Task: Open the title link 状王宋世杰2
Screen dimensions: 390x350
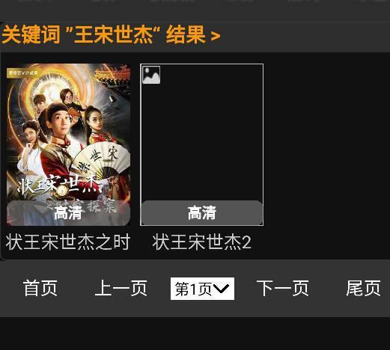Action: [x=202, y=242]
